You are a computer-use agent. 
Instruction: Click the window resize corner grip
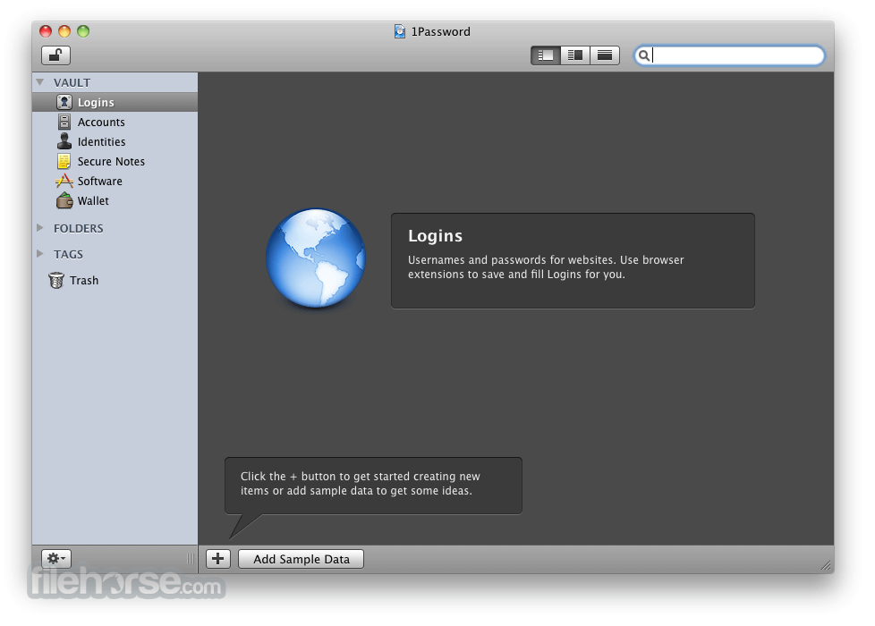(x=826, y=565)
